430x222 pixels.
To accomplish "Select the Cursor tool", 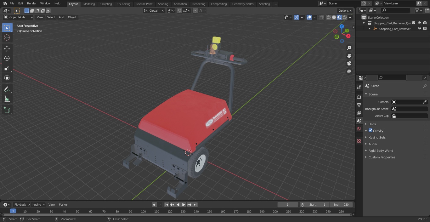I will click(x=7, y=37).
